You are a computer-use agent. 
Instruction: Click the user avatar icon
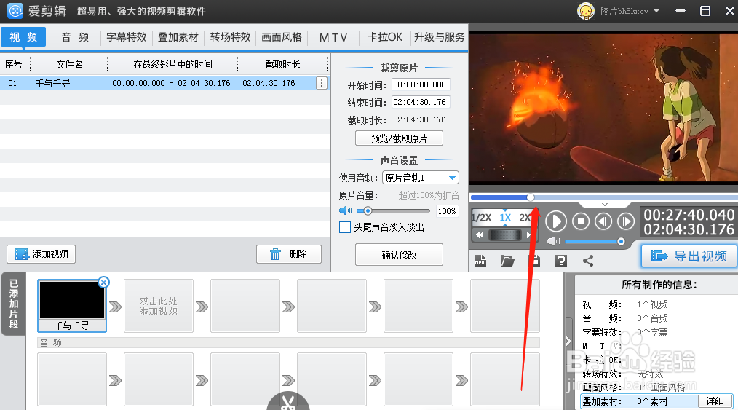(585, 11)
